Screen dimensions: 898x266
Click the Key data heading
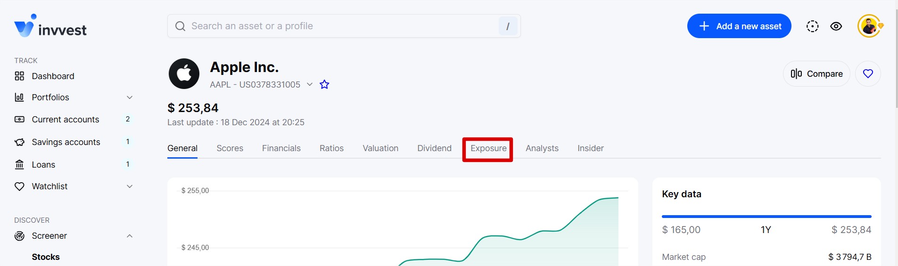(x=682, y=194)
